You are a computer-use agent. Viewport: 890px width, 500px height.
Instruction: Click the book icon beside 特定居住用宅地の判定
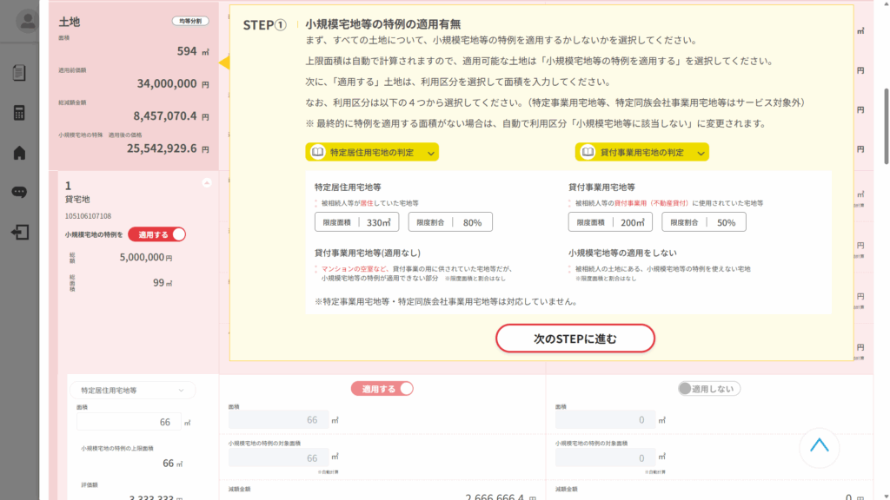coord(318,152)
